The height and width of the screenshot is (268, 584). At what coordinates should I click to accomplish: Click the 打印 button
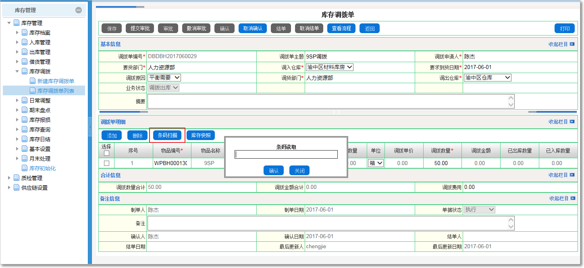565,28
